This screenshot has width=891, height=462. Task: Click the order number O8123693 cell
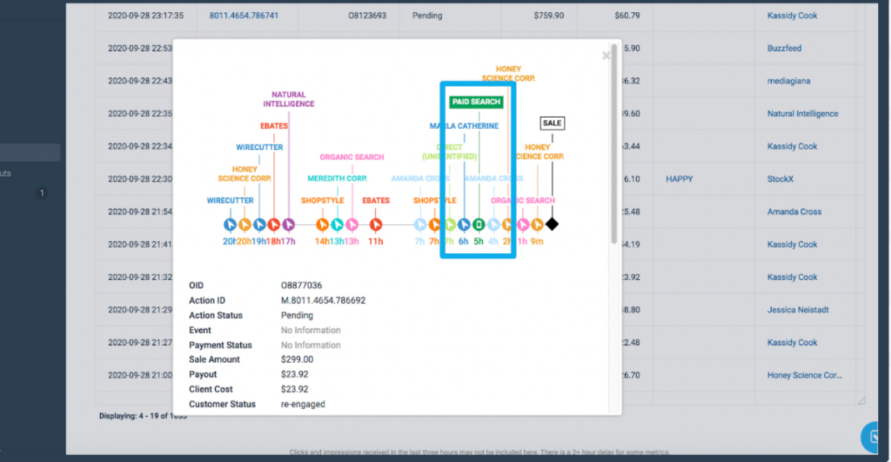pos(368,15)
